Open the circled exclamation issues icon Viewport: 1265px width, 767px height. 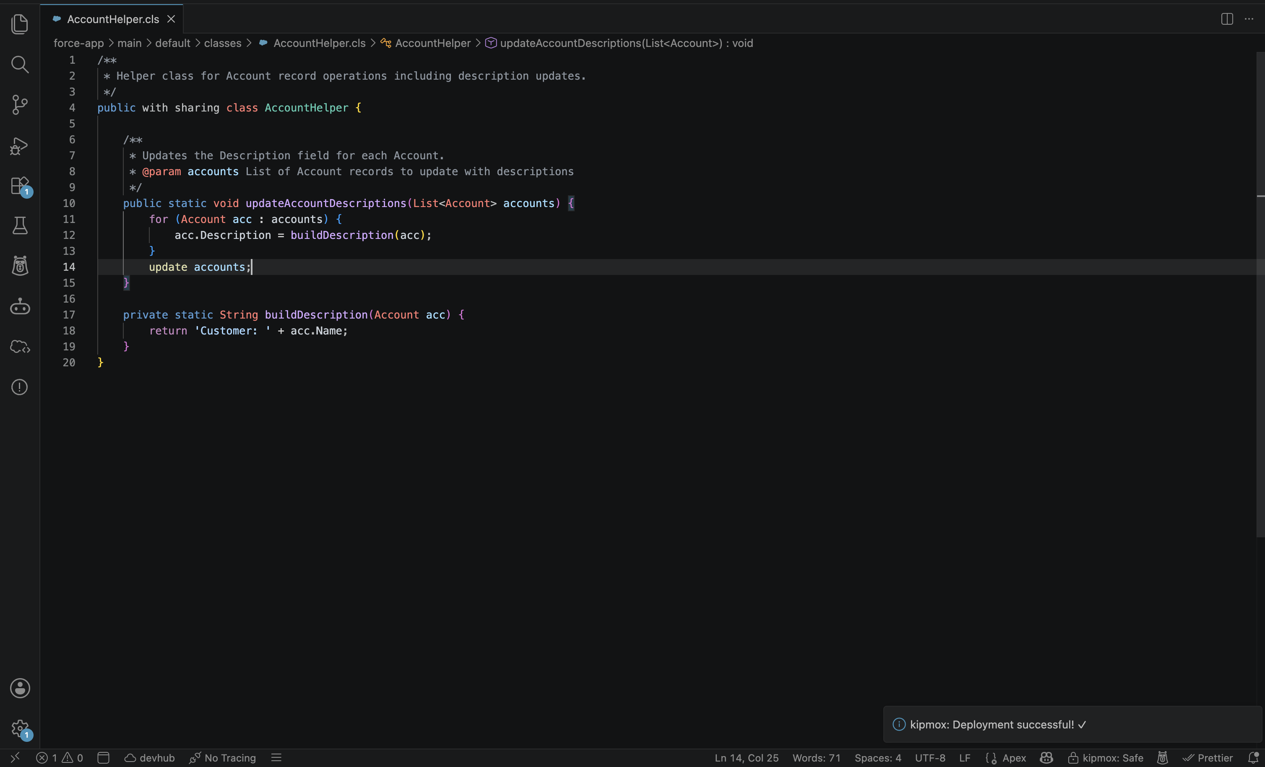pos(20,387)
